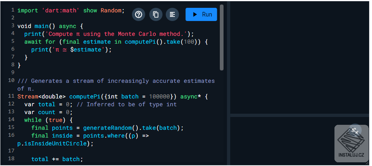
Task: Click the '100000' batch default value
Action: (x=160, y=97)
